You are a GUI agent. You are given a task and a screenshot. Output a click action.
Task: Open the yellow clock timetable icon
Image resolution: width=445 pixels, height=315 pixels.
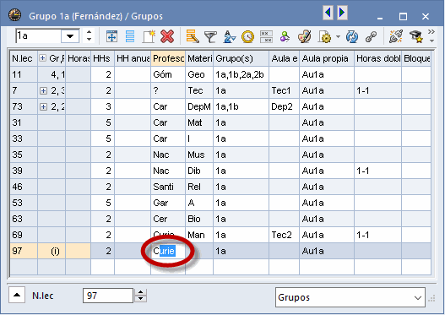[247, 37]
